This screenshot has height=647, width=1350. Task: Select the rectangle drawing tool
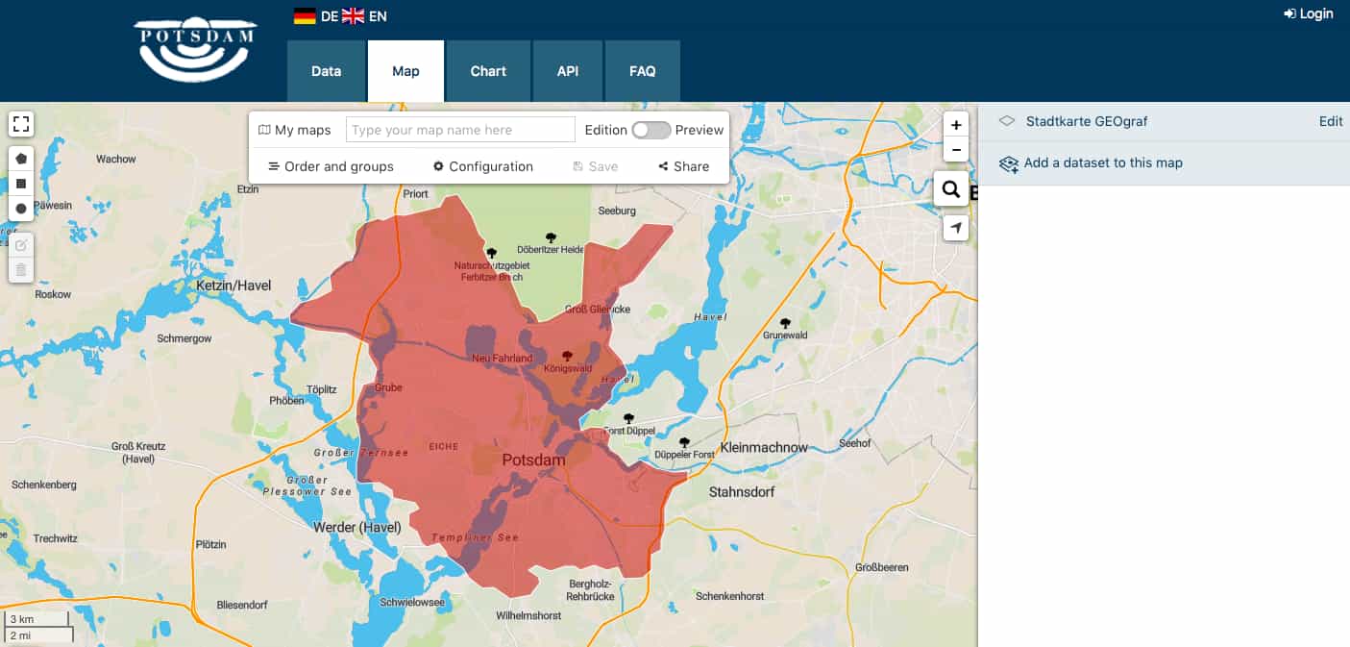21,183
